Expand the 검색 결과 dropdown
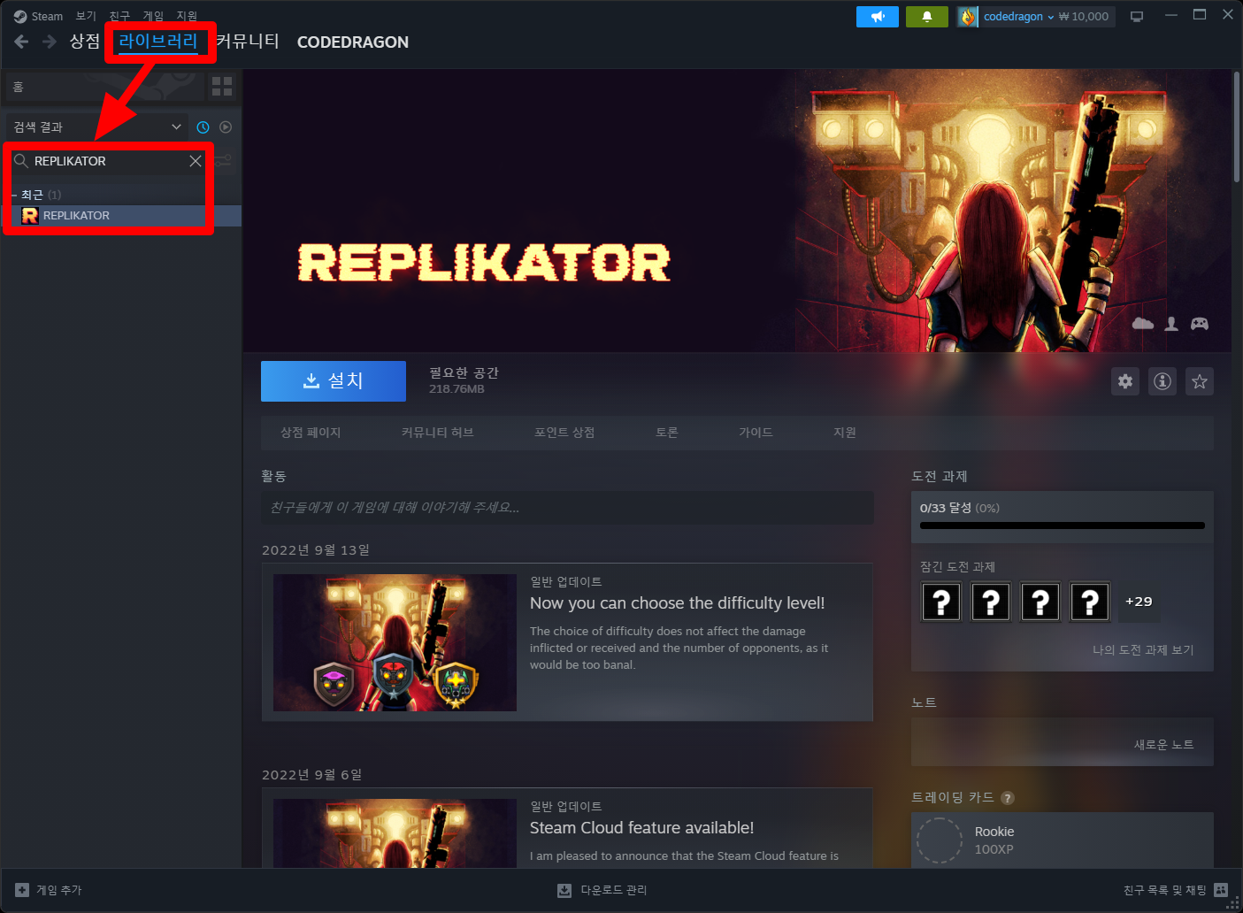 pos(97,127)
